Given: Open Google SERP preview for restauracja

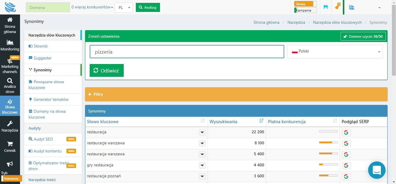Looking at the screenshot, I should [x=346, y=132].
